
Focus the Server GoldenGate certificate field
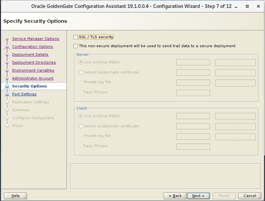pos(193,73)
